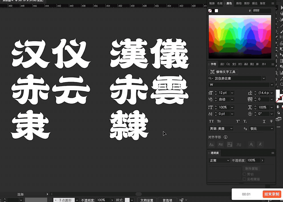
Task: Click the gradient icon in tools strip
Action: coord(278,107)
